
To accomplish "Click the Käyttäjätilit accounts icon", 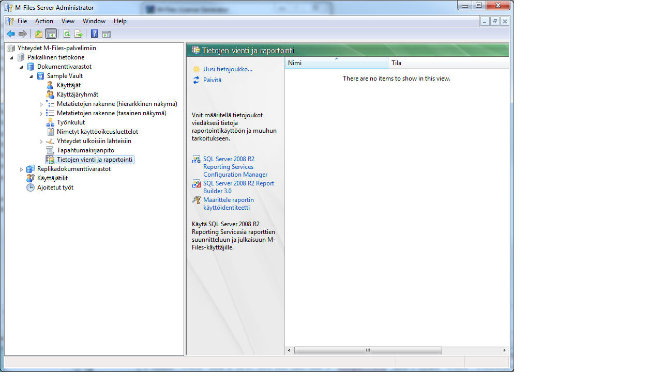I will coord(31,178).
